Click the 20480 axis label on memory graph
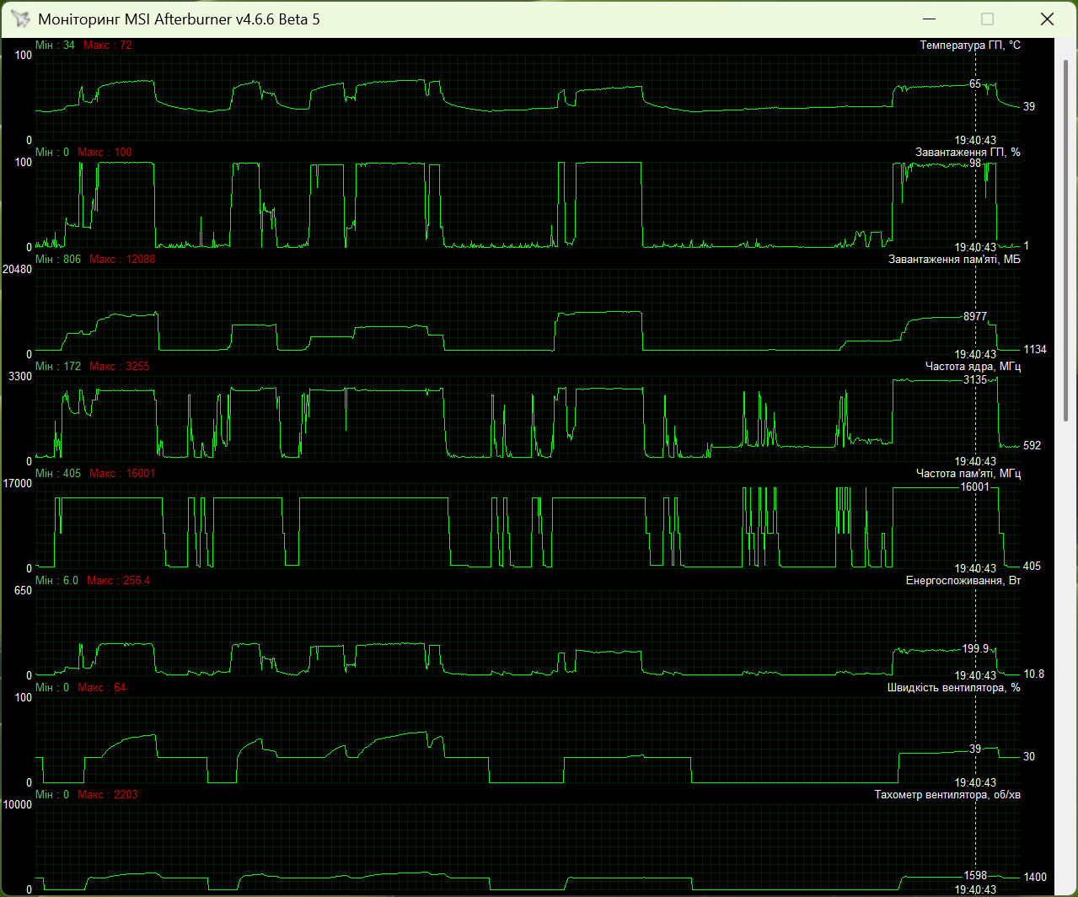The height and width of the screenshot is (897, 1078). 17,269
